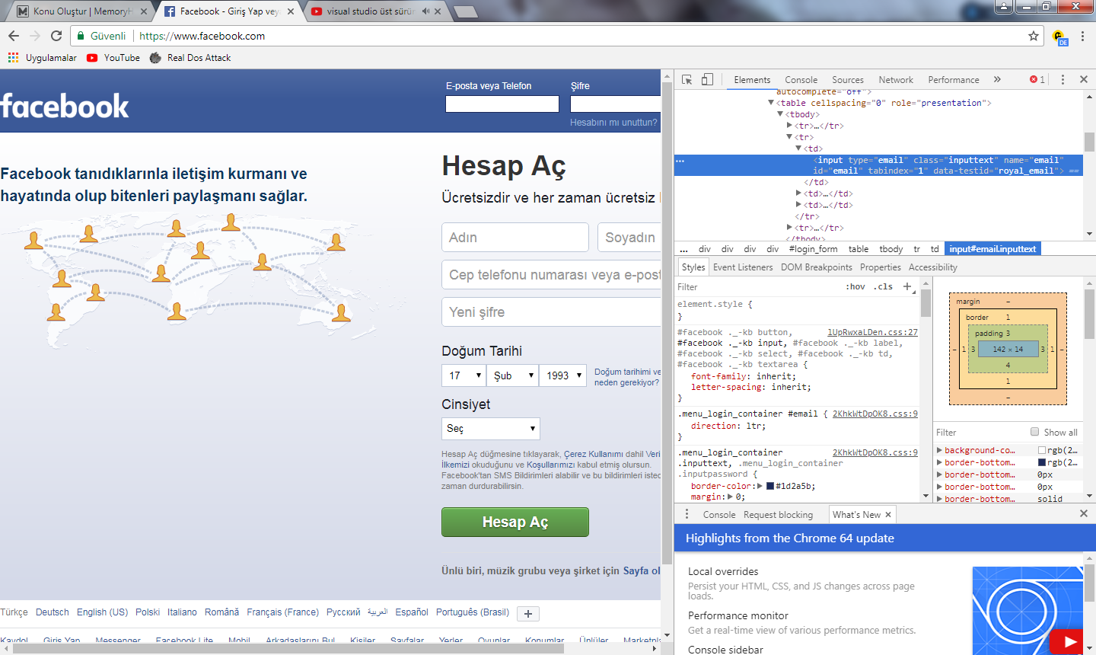Screen dimensions: 1096x655
Task: Close the DevTools panel
Action: 1084,79
